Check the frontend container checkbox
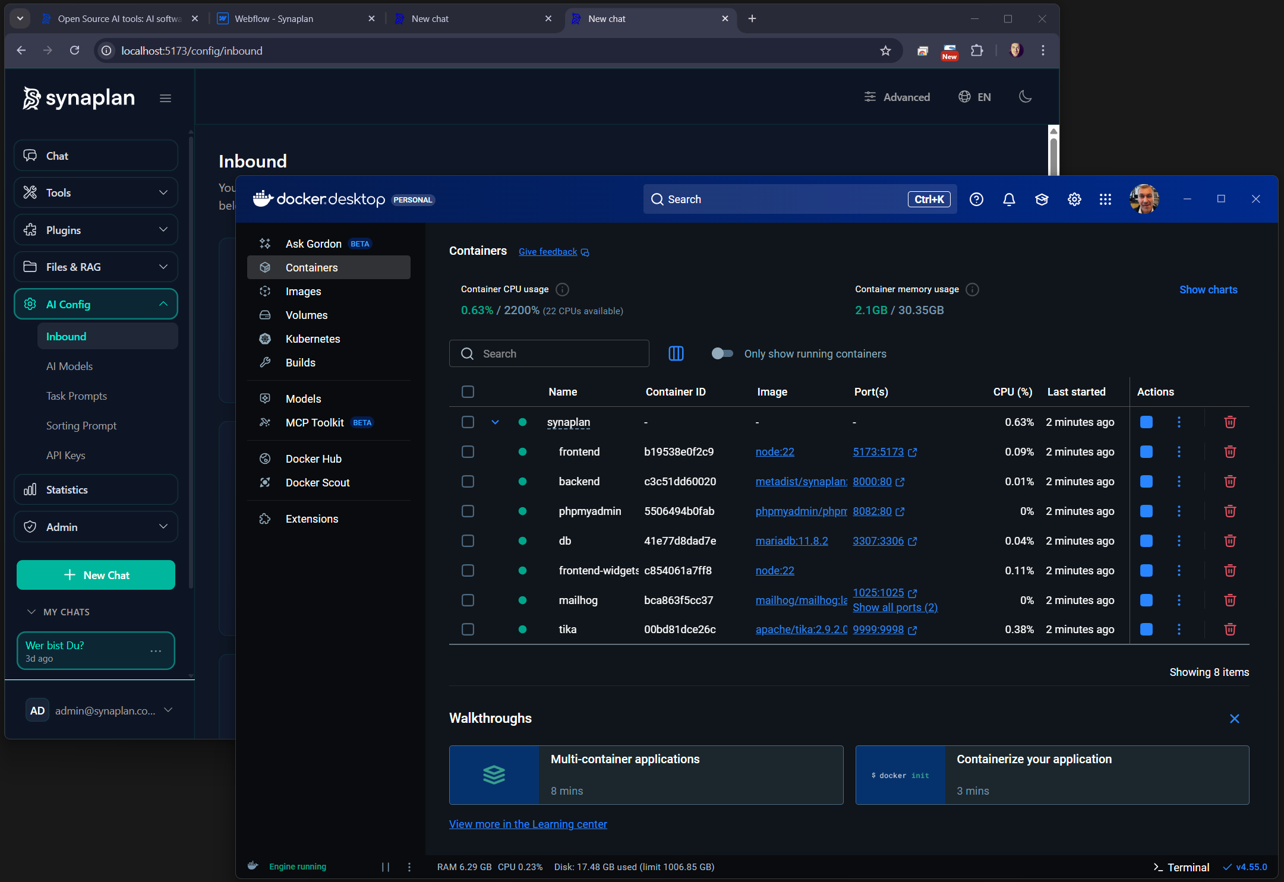 (x=468, y=451)
